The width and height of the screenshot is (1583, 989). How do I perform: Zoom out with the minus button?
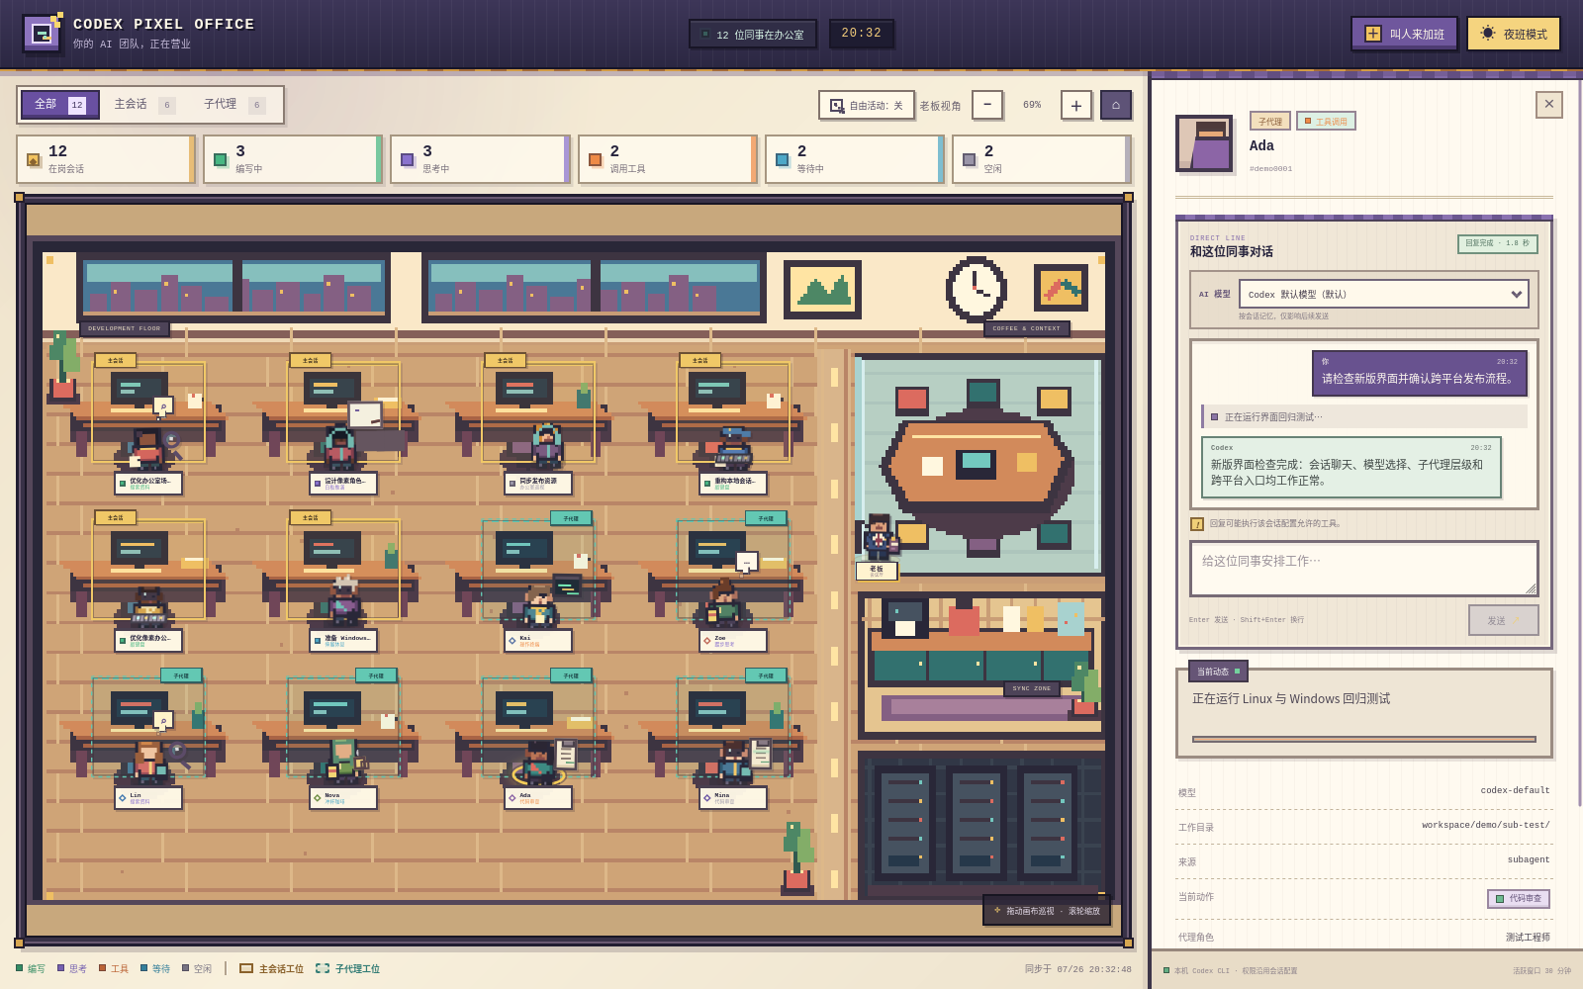click(987, 105)
